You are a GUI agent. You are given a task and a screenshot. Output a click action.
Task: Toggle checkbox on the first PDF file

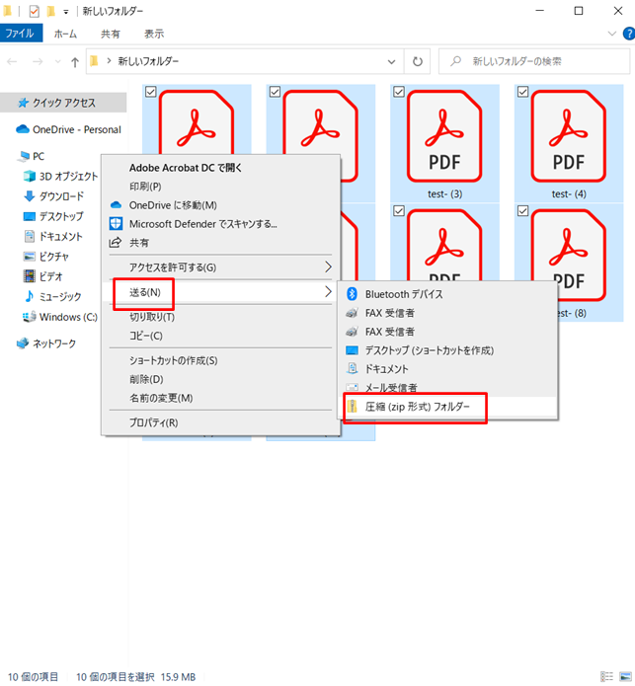(150, 92)
